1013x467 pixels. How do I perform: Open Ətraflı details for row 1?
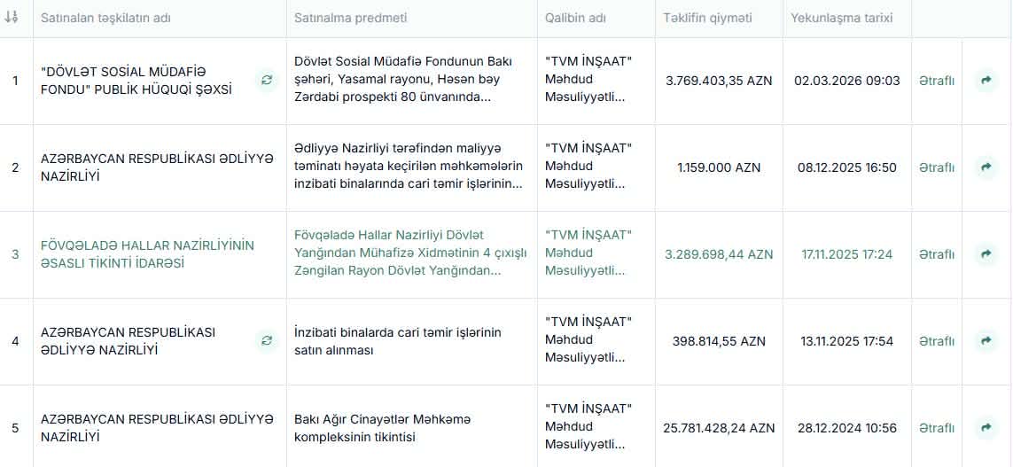pyautogui.click(x=937, y=81)
